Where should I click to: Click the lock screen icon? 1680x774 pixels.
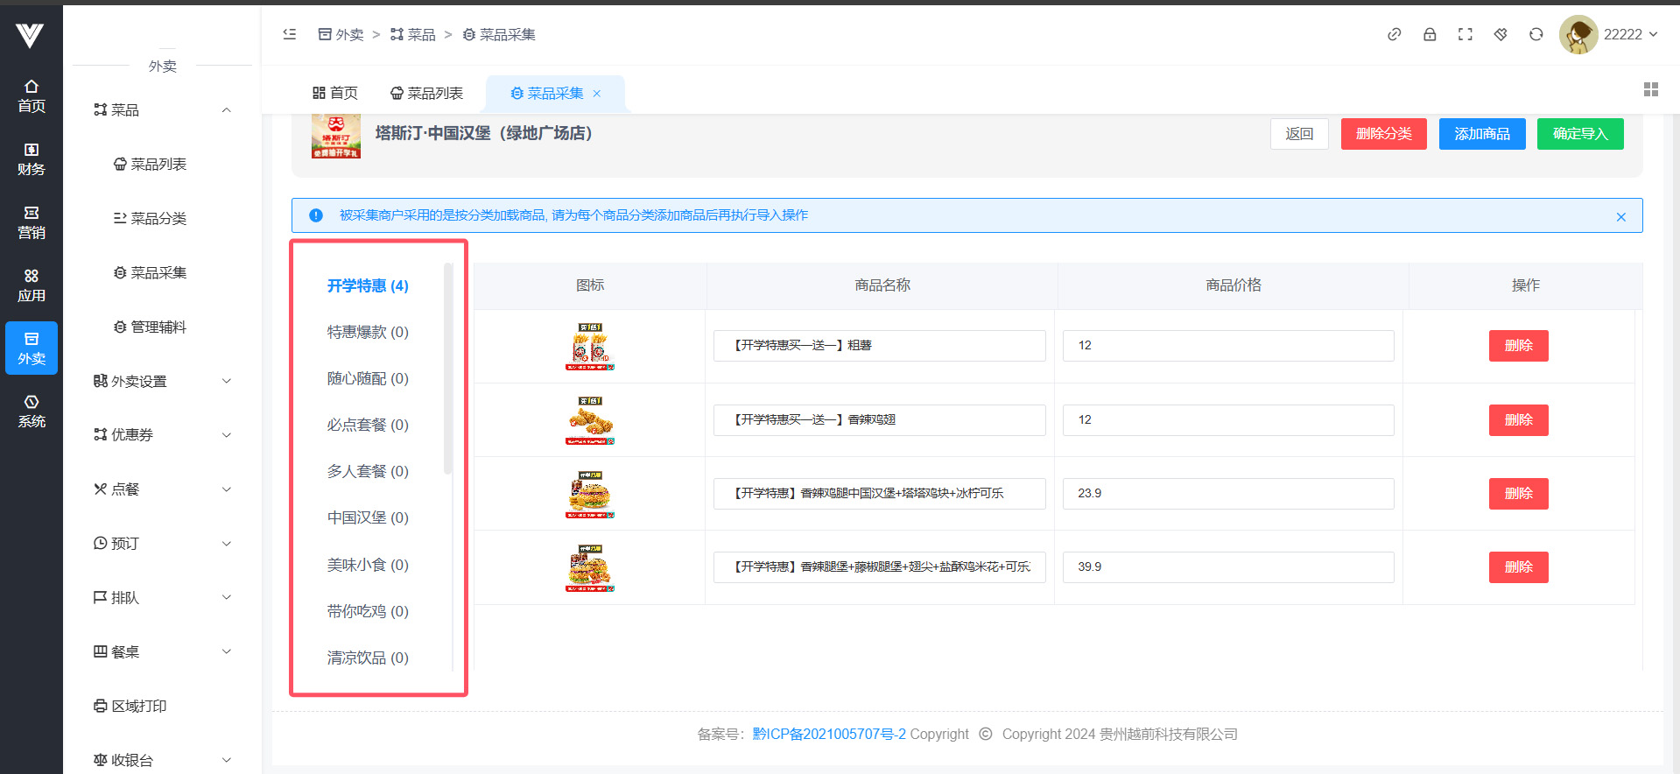(1430, 34)
